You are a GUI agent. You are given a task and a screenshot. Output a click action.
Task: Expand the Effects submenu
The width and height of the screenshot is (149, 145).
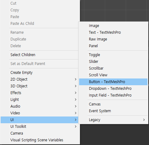tap(40, 93)
